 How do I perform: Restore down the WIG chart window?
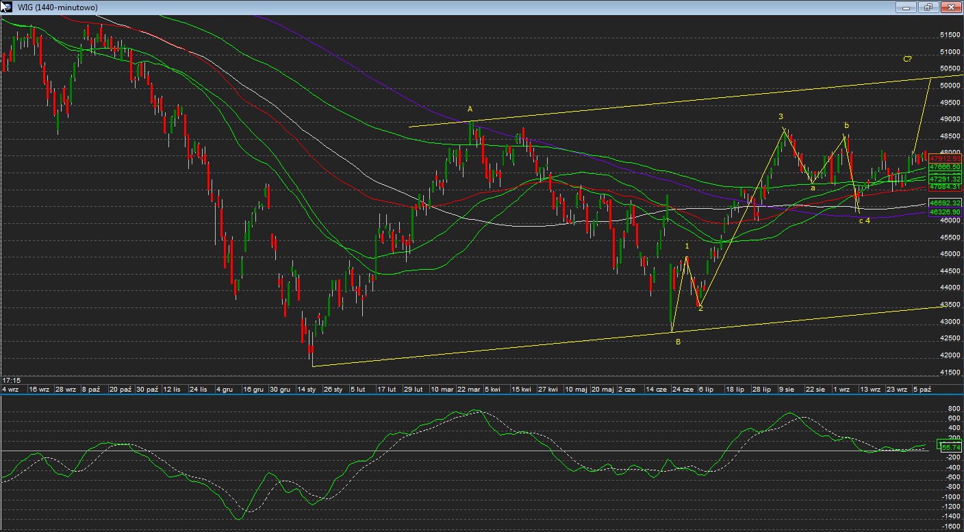[x=928, y=8]
